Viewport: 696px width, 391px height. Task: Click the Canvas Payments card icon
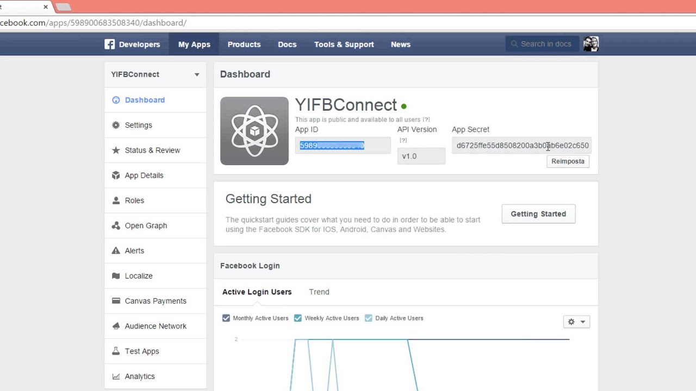116,301
